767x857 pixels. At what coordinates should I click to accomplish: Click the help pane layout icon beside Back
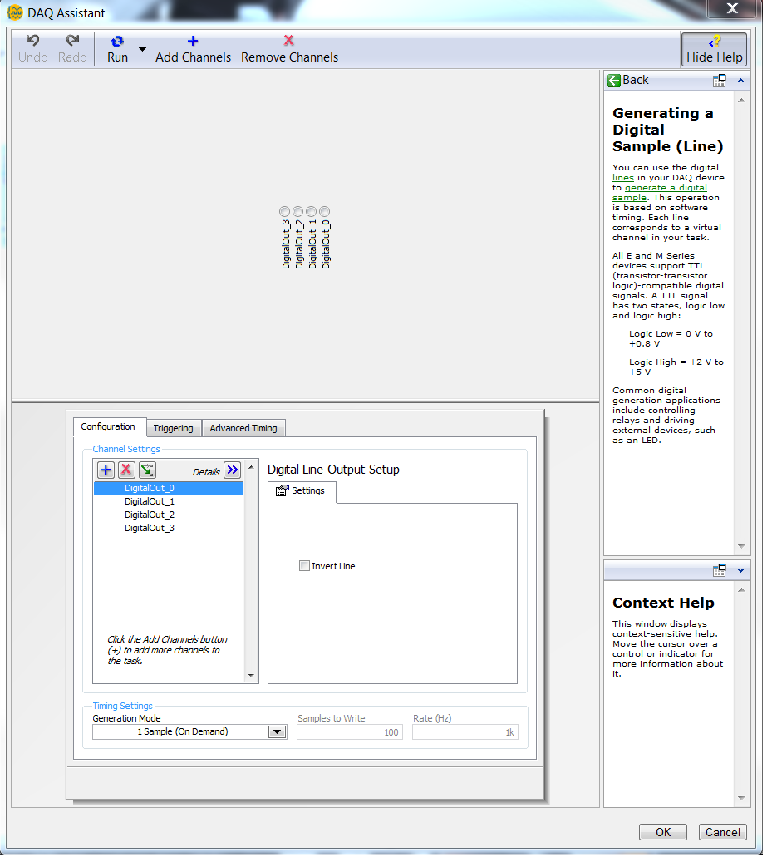click(x=720, y=81)
